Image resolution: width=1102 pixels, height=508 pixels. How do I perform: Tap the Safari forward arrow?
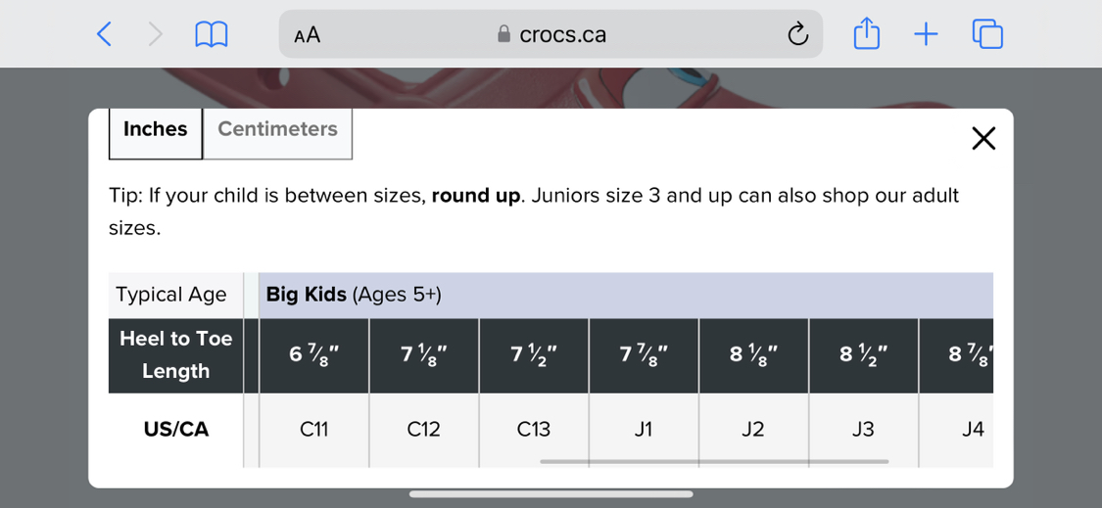156,34
